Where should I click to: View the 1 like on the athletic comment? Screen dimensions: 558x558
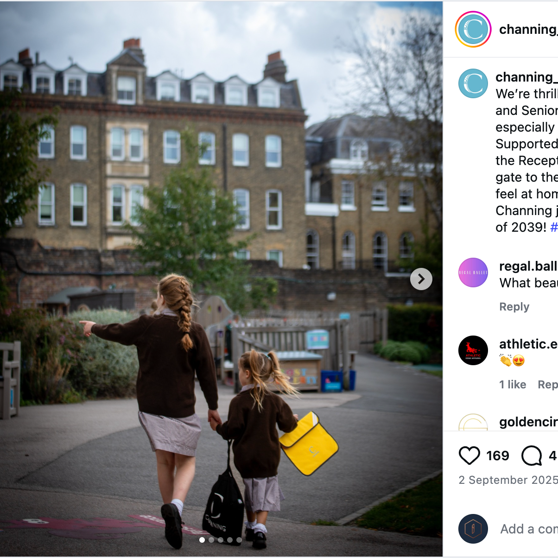point(513,385)
